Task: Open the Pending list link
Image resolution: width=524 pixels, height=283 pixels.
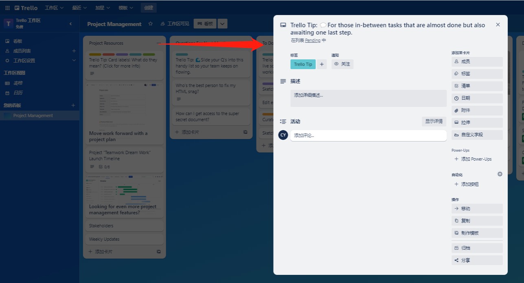Action: coord(313,40)
